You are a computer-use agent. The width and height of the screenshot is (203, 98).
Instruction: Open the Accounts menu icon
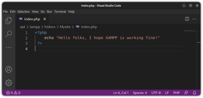click(x=9, y=69)
